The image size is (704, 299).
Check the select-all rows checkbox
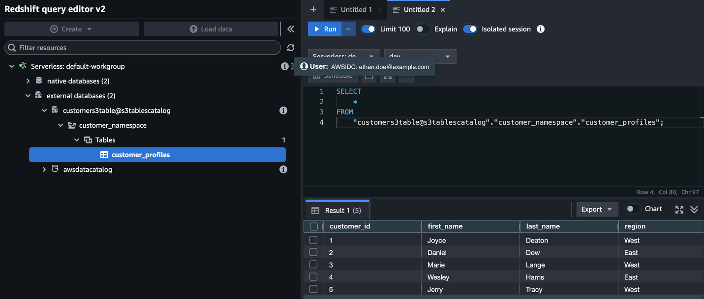pyautogui.click(x=314, y=226)
